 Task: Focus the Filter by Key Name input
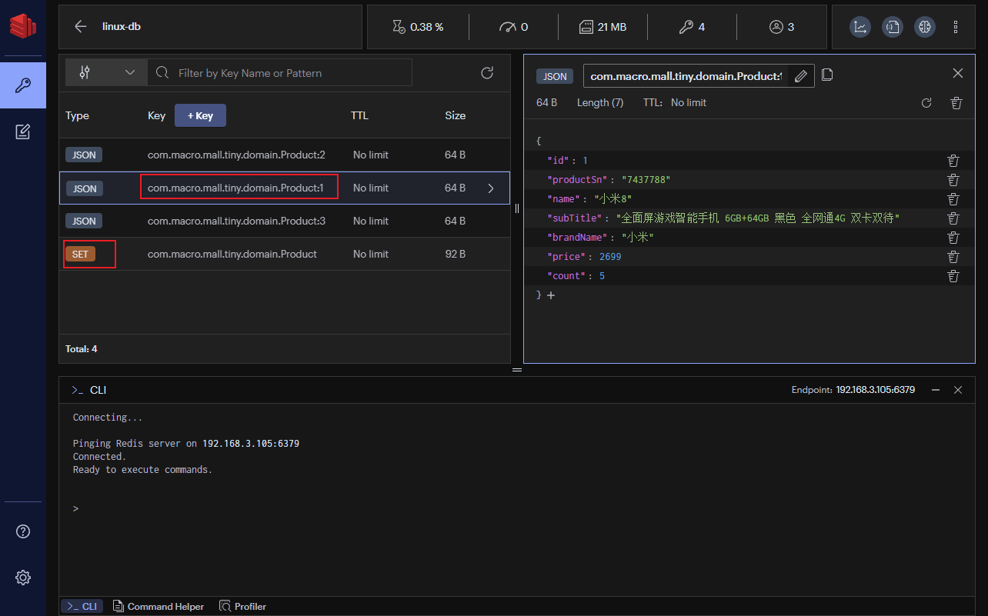280,73
